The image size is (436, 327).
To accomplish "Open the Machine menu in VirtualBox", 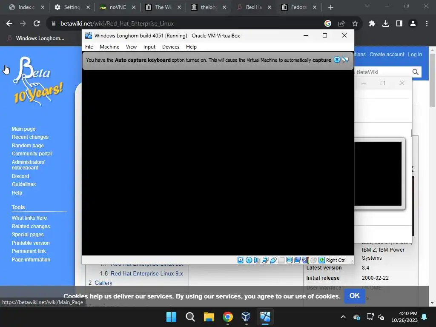I will tap(109, 47).
